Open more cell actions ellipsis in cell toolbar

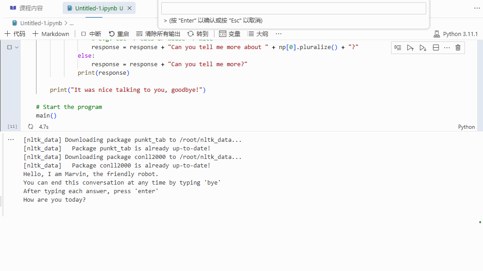coord(447,48)
